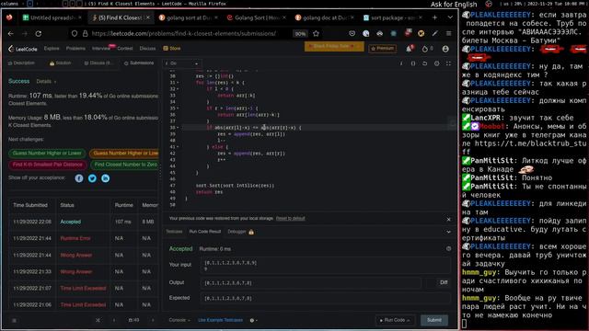Open the Solution tab
The width and height of the screenshot is (589, 331).
(x=60, y=63)
